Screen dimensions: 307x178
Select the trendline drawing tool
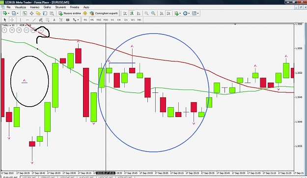tap(34, 20)
